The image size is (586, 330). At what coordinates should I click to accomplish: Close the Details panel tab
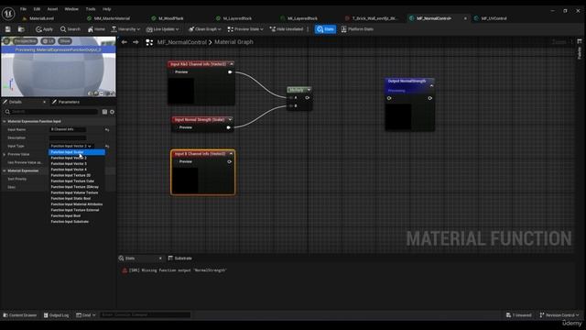[x=45, y=102]
